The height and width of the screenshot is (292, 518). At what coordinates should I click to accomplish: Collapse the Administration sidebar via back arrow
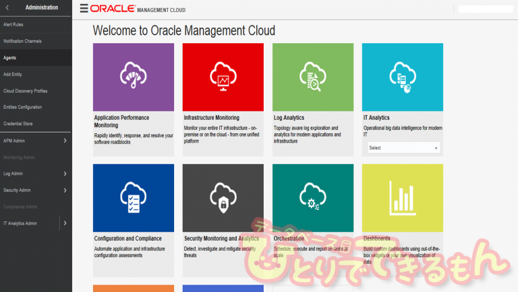pos(7,7)
